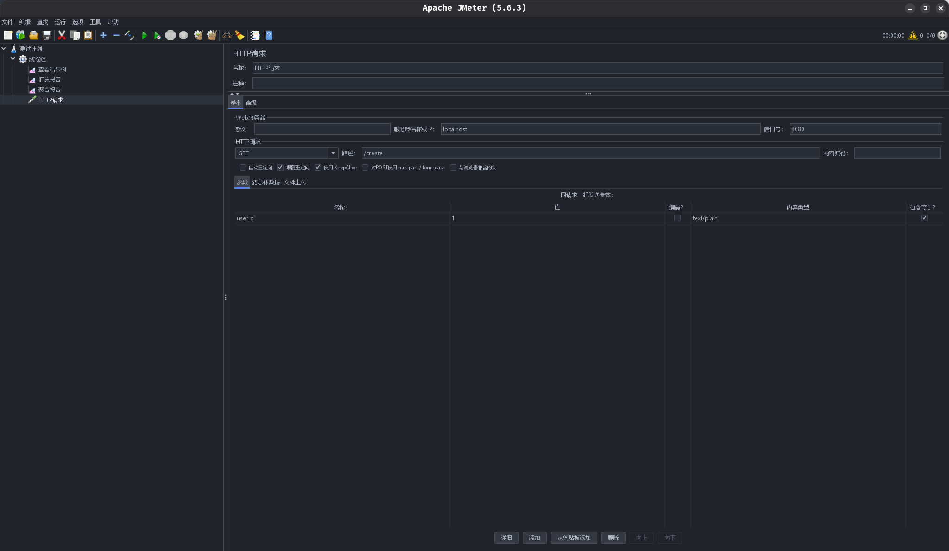
Task: Click the Clear All broom icons
Action: [x=212, y=35]
